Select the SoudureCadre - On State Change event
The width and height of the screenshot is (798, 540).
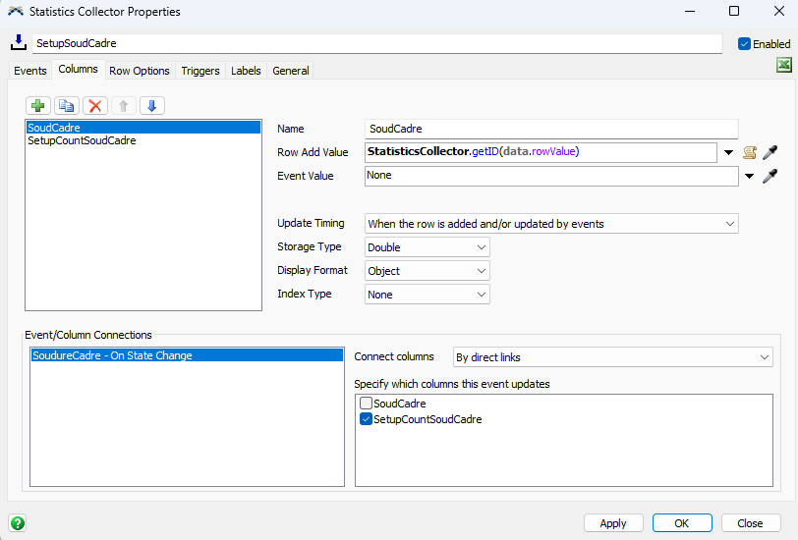(x=187, y=355)
